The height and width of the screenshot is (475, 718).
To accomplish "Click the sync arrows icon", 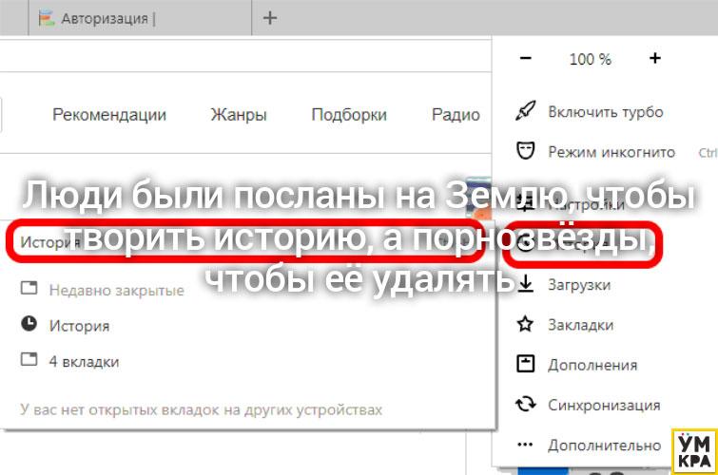I will click(525, 404).
